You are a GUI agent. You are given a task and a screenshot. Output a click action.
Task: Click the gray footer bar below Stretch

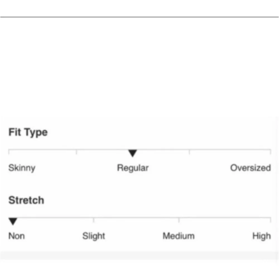[x=139, y=255]
